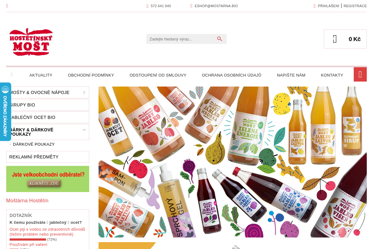Click the ESHOP@MOSTARNA.BIO email link
The height and width of the screenshot is (249, 373).
(216, 6)
